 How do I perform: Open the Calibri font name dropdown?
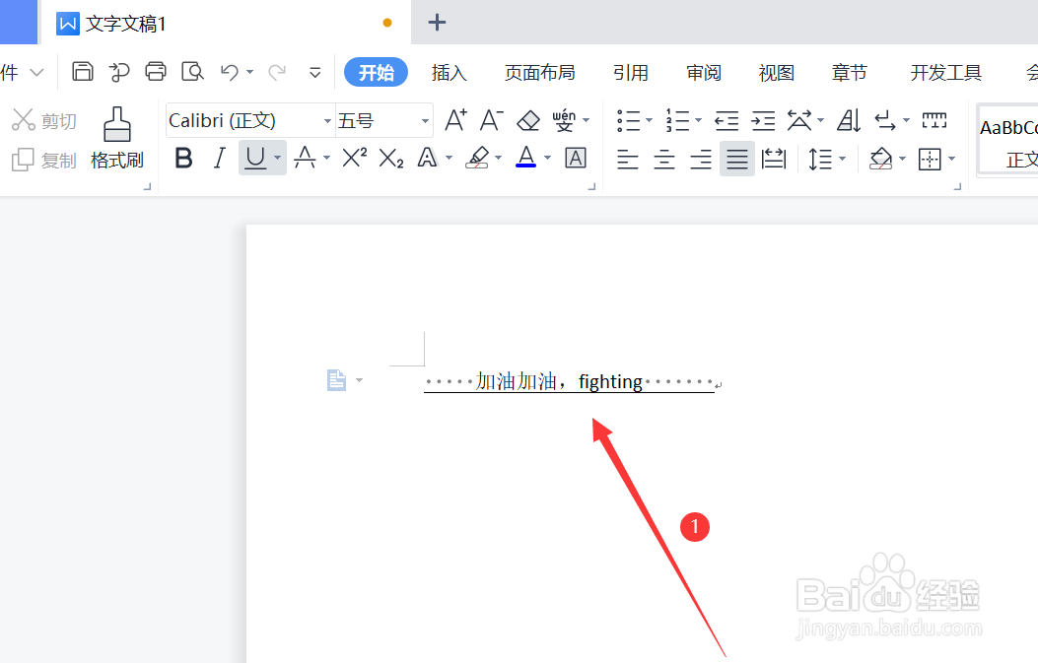[327, 121]
